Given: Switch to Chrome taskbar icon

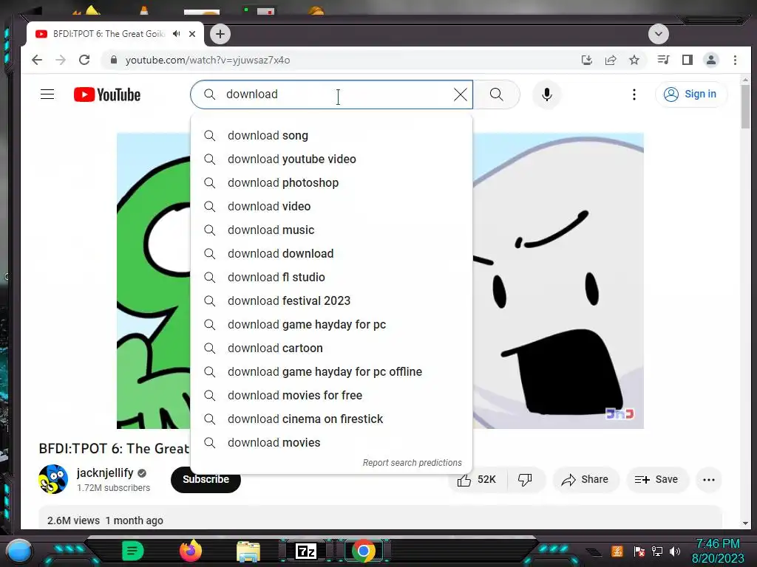Looking at the screenshot, I should pyautogui.click(x=364, y=551).
